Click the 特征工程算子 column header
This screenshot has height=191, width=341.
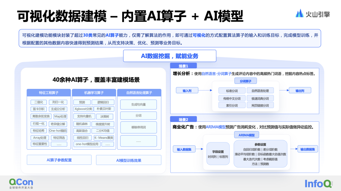pyautogui.click(x=49, y=93)
